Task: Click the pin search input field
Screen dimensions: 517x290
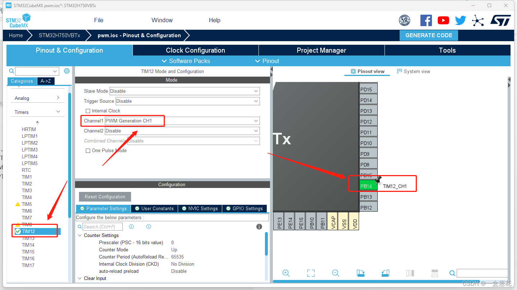Action: (x=482, y=274)
